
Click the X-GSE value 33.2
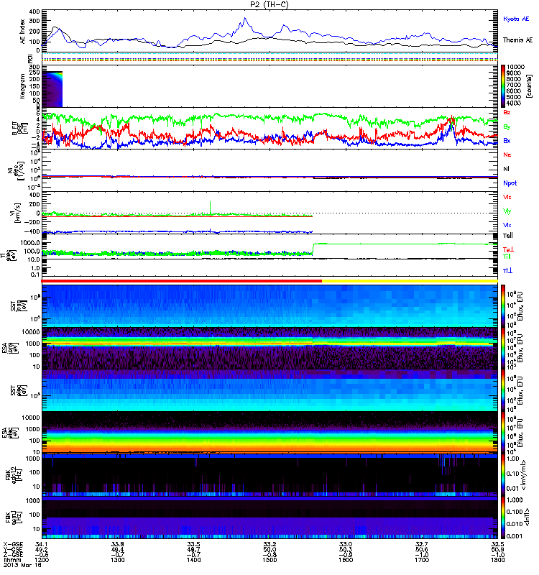pyautogui.click(x=269, y=544)
